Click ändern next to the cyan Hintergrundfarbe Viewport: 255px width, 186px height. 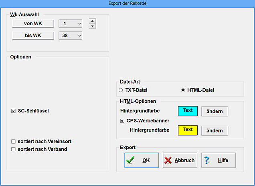click(x=215, y=111)
